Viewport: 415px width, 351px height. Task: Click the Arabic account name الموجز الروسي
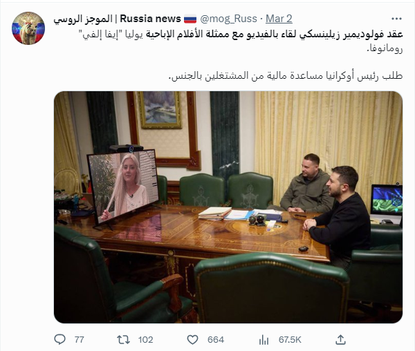point(83,19)
